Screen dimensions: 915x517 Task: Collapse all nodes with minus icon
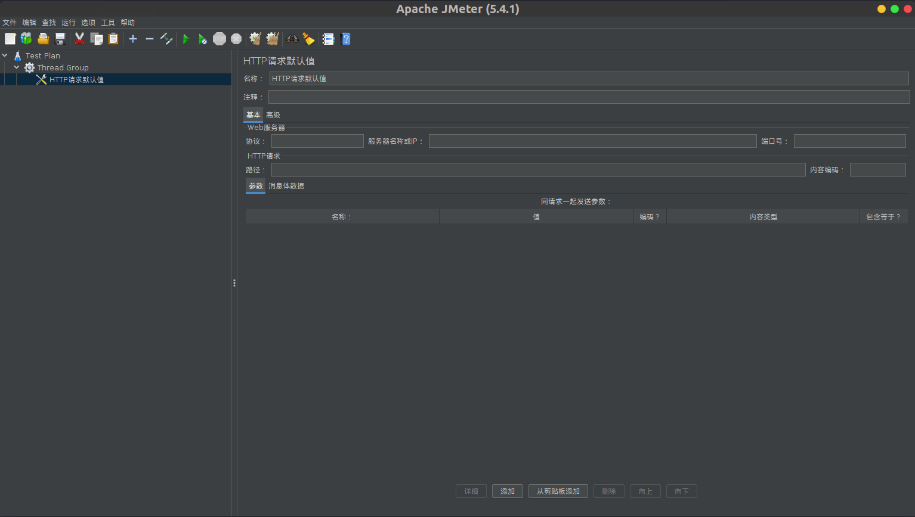click(x=150, y=39)
